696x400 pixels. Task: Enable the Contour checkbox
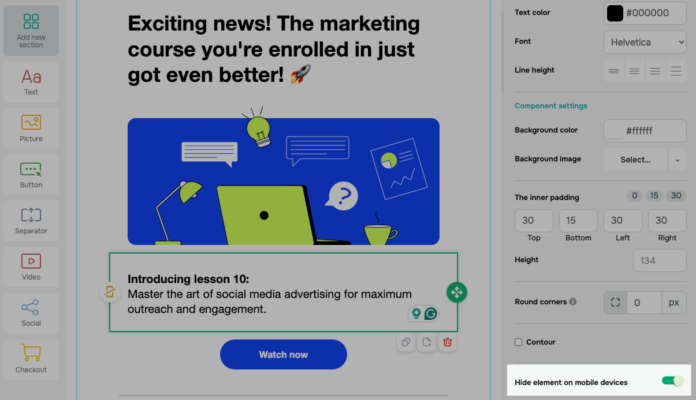click(518, 342)
